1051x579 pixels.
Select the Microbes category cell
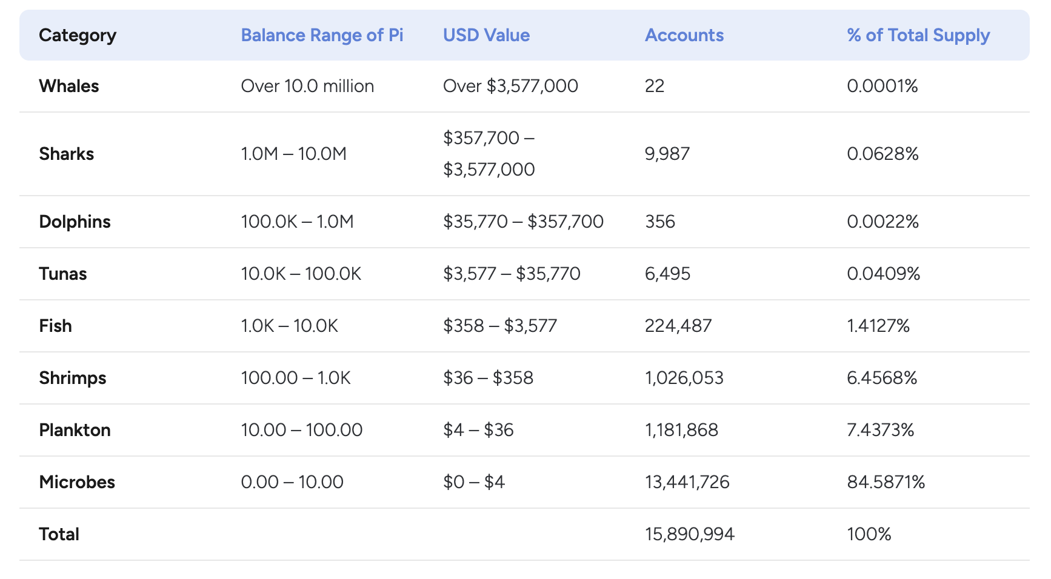77,482
